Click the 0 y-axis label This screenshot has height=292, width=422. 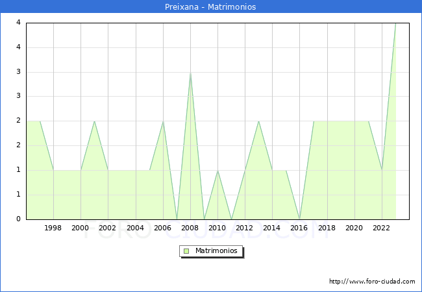18,219
